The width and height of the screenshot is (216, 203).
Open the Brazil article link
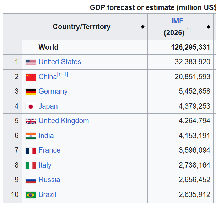coord(47,194)
